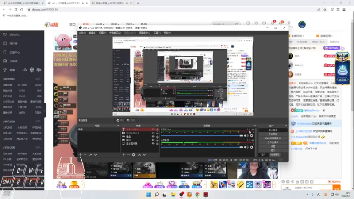Bookmark page with star icon
Screen dimensions: 354x199
(x=325, y=9)
